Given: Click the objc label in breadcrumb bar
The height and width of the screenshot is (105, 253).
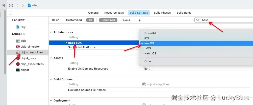Looking at the screenshot, I should tap(35, 5).
